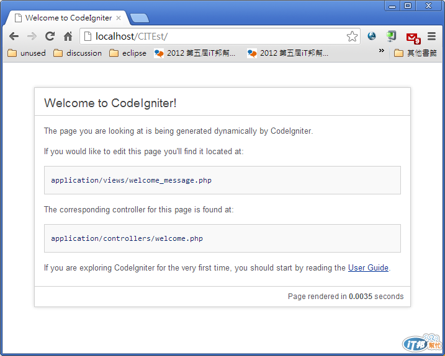Screen dimensions: 445x356
Task: Click the browser forward arrow
Action: [32, 37]
